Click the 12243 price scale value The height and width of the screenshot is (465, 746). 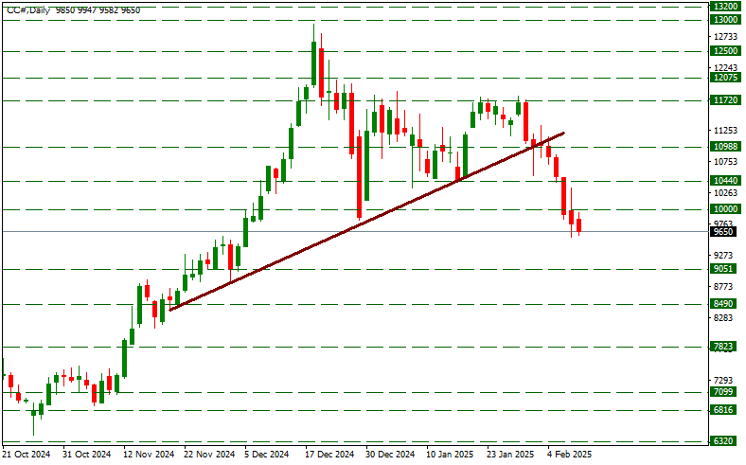tap(726, 68)
